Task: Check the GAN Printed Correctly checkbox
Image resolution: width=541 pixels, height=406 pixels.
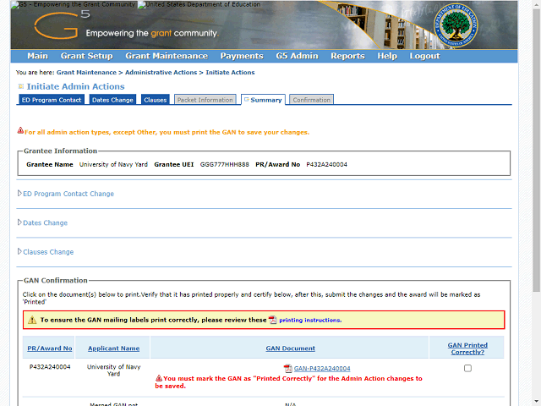Action: pyautogui.click(x=467, y=369)
